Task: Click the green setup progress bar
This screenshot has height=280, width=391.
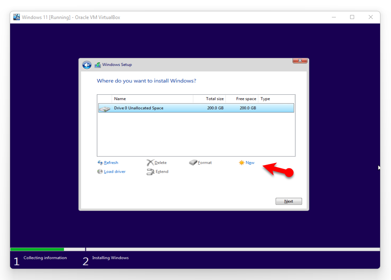Action: pyautogui.click(x=37, y=249)
